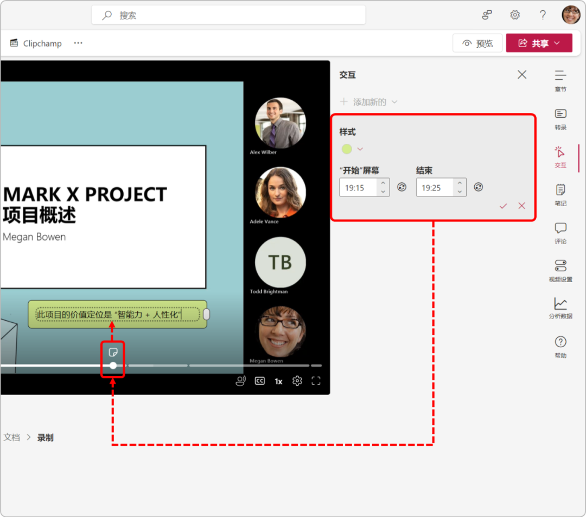
Task: Open the 笔记 (Notes) sidebar icon
Action: click(560, 193)
